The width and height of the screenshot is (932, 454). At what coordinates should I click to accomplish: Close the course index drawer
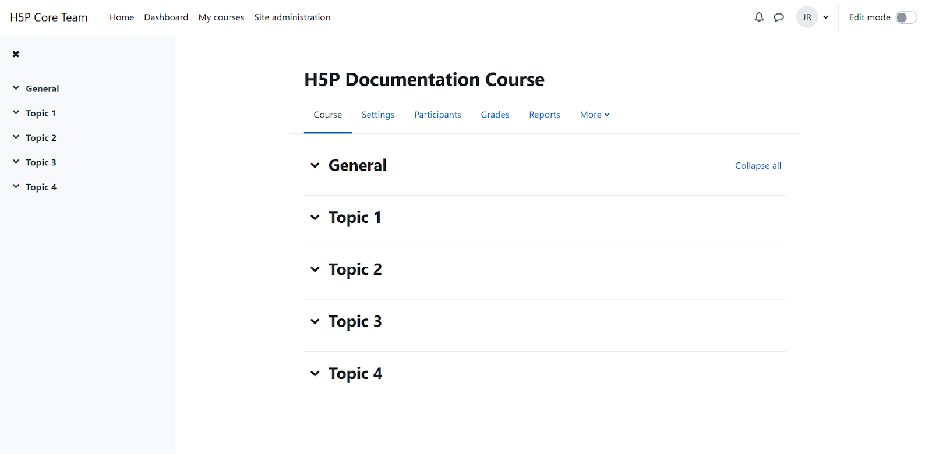(16, 54)
